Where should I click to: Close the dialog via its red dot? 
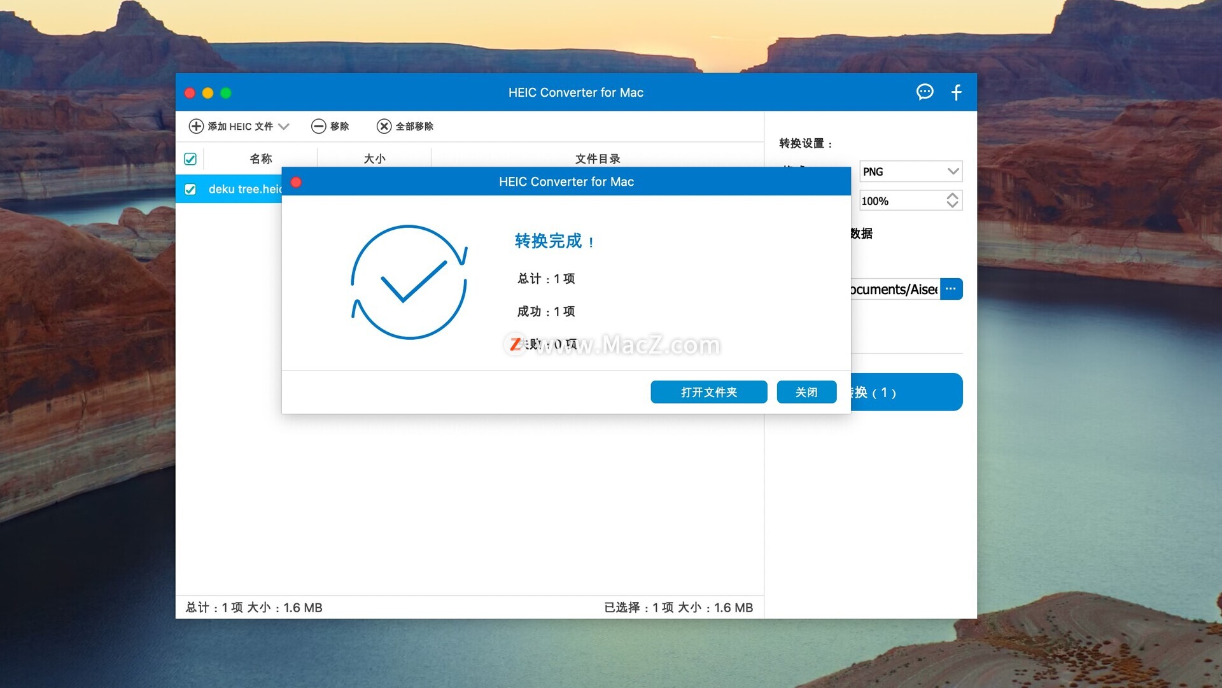pyautogui.click(x=296, y=182)
